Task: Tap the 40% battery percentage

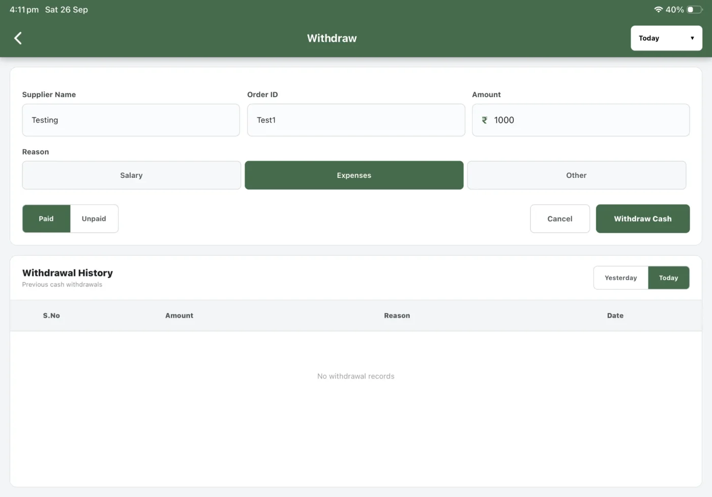Action: (675, 10)
